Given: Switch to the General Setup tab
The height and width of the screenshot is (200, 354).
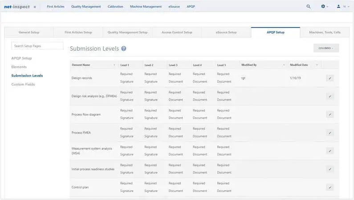Looking at the screenshot, I should 28,32.
